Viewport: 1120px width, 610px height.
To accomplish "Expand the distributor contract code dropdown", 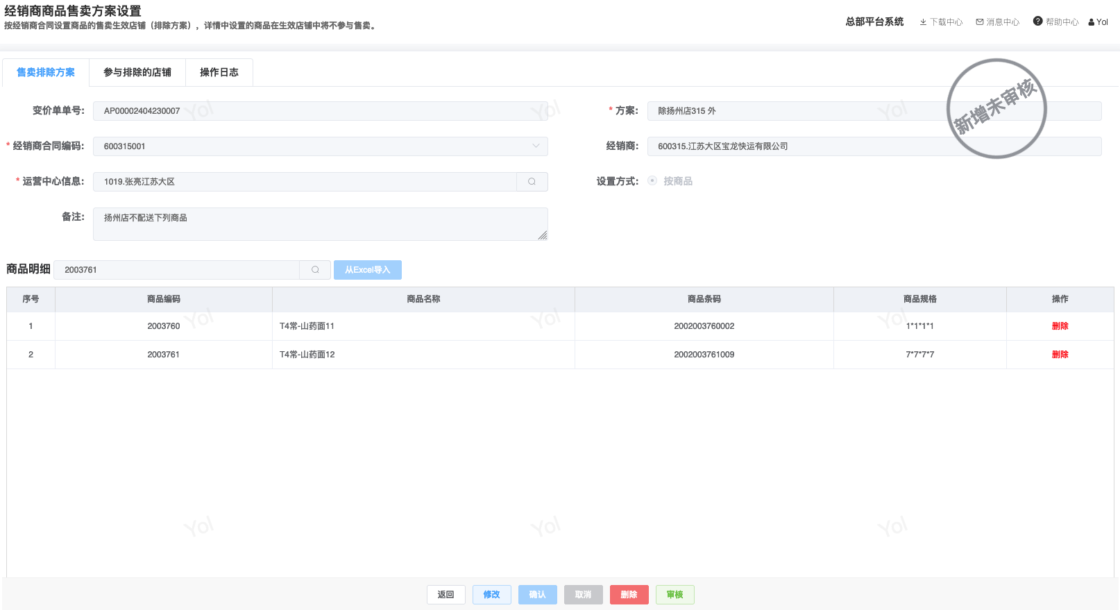I will coord(535,146).
